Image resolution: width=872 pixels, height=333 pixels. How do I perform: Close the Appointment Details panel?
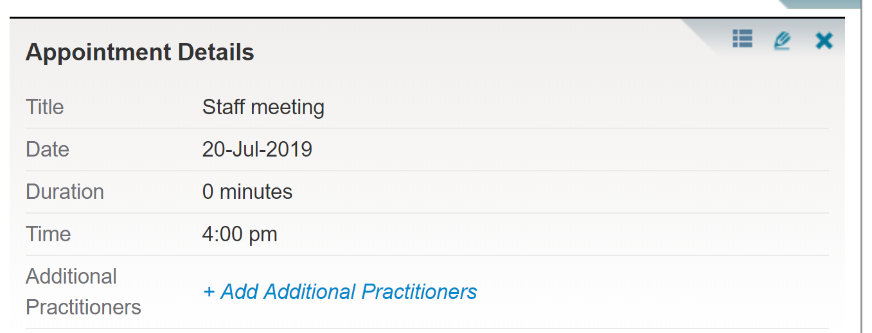(x=824, y=41)
